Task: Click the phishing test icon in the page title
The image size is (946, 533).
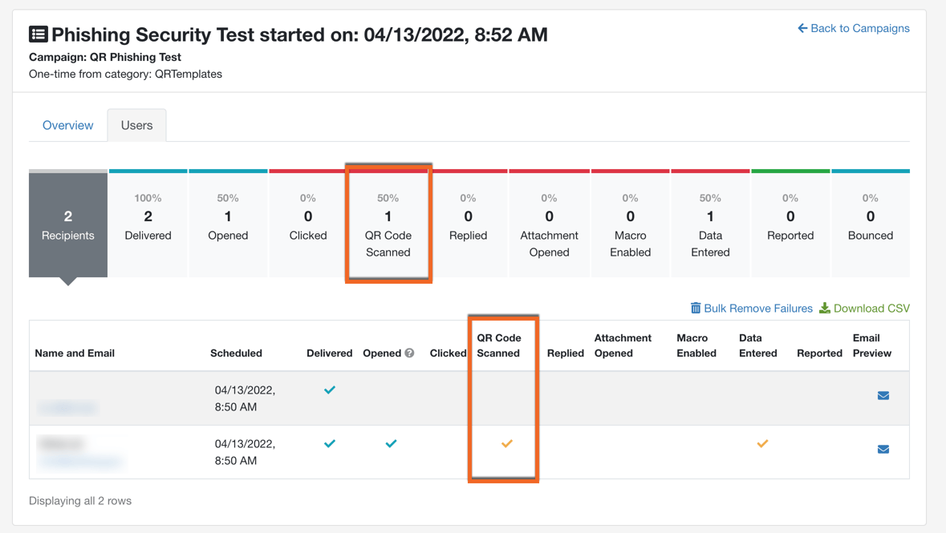Action: [36, 34]
